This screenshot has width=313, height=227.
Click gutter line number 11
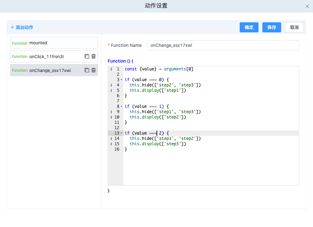[x=117, y=122]
